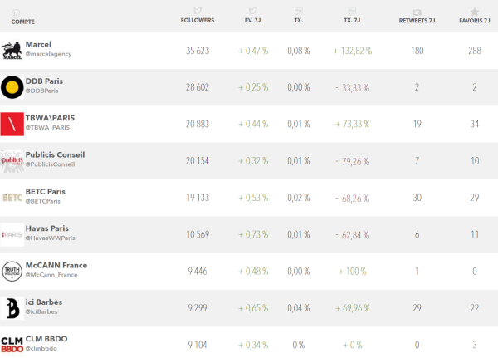Click the Marcel agency logo
Screen dimensions: 498x358
click(x=12, y=50)
